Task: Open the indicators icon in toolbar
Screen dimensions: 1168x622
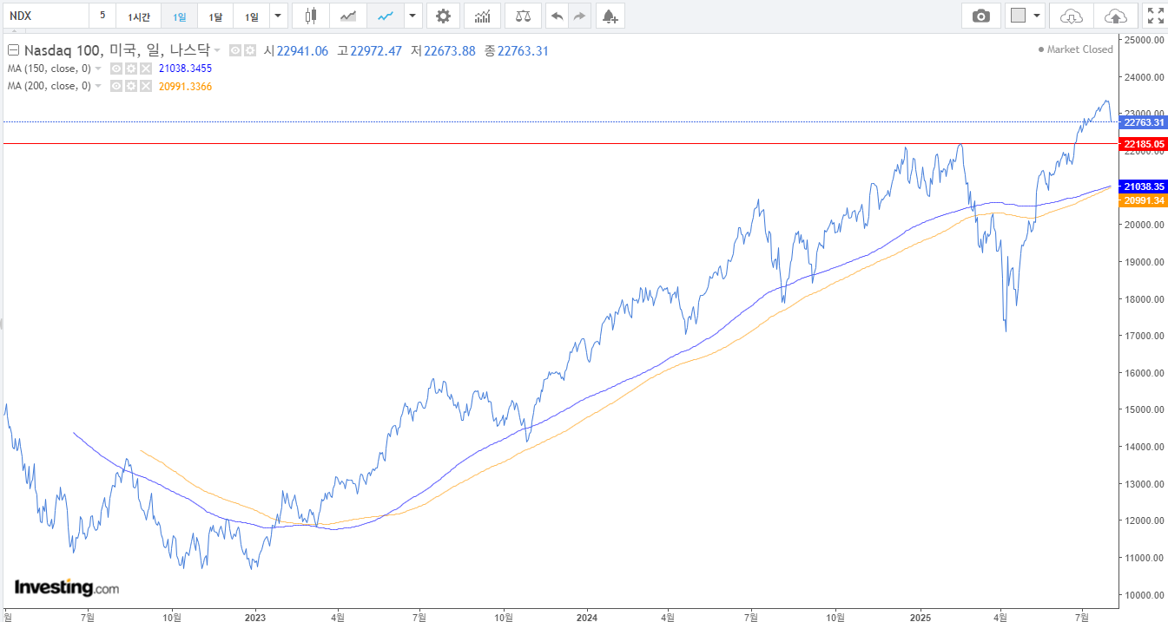Action: coord(482,16)
